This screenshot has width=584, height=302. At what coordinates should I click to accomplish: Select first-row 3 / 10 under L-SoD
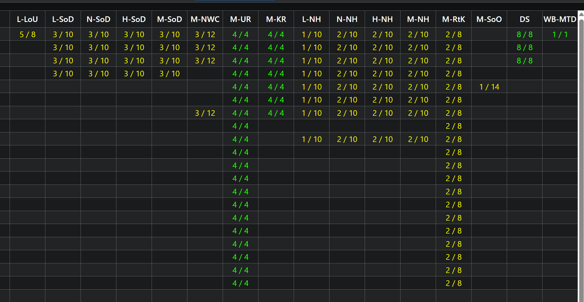(x=63, y=34)
